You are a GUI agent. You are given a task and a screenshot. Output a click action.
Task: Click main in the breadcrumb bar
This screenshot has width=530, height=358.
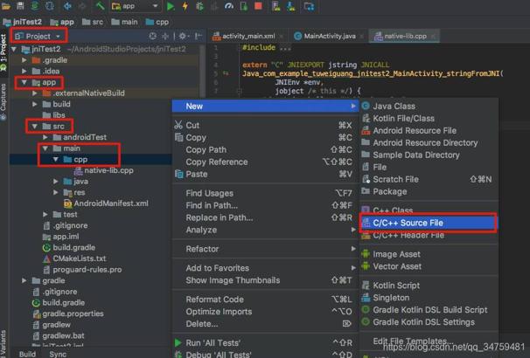[x=124, y=22]
